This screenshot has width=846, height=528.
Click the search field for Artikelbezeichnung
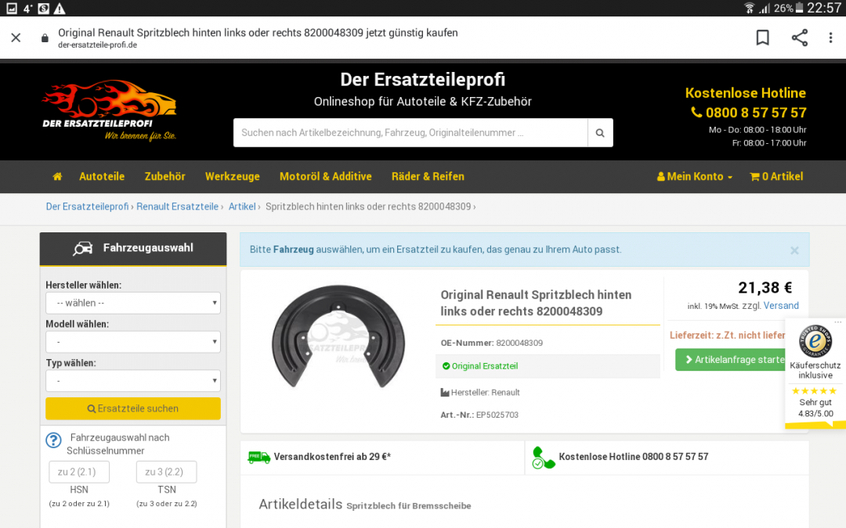410,132
